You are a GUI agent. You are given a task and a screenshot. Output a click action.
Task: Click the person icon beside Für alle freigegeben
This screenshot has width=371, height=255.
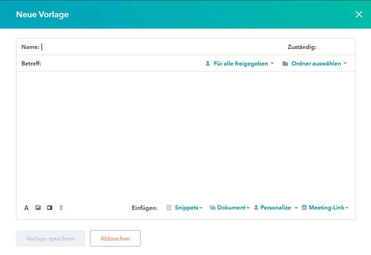[x=208, y=63]
